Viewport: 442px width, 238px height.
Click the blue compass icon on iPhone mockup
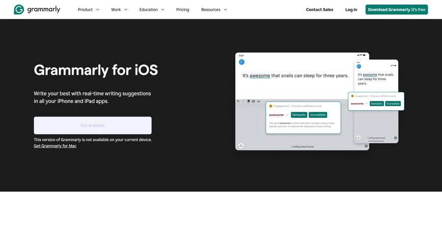click(x=359, y=66)
